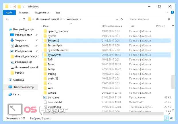The image size is (178, 124).
Task: Click the vertical scrollbar thumb
Action: click(173, 82)
